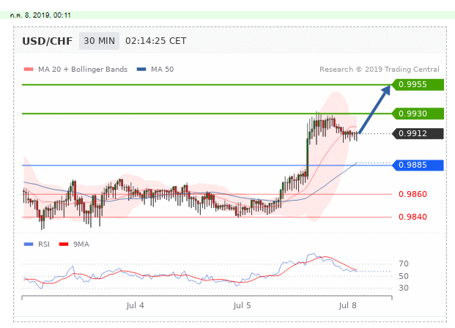This screenshot has width=455, height=328.
Task: Click the 0.9955 resistance price tag
Action: [418, 84]
